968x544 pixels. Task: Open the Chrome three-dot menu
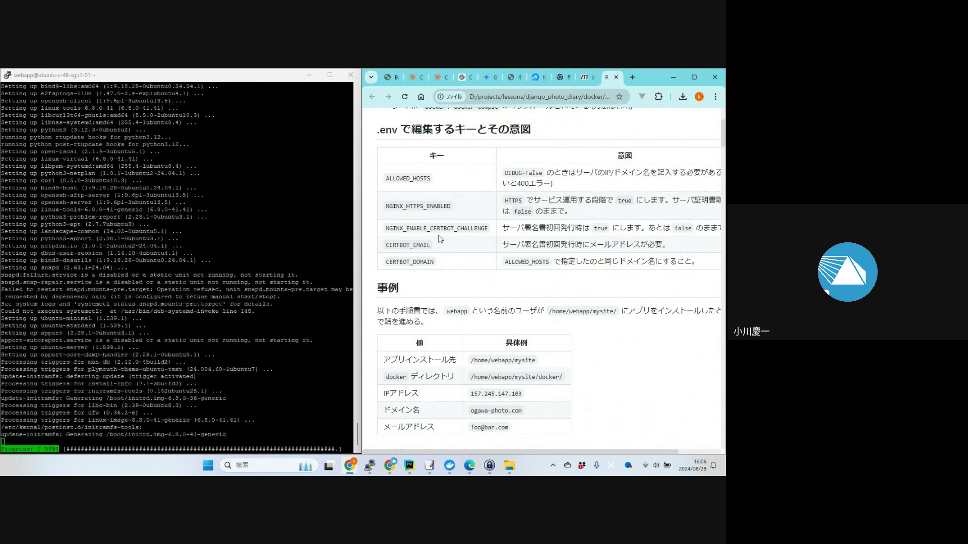coord(715,97)
